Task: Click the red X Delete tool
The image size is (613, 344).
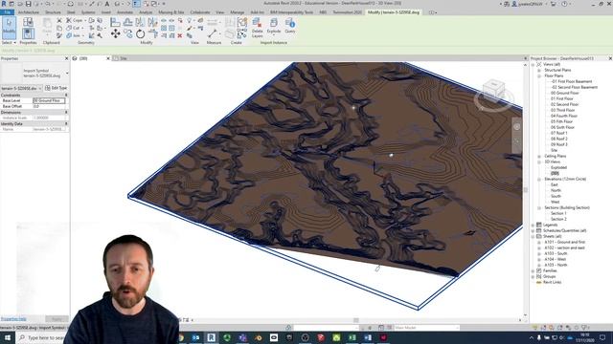Action: [x=180, y=35]
